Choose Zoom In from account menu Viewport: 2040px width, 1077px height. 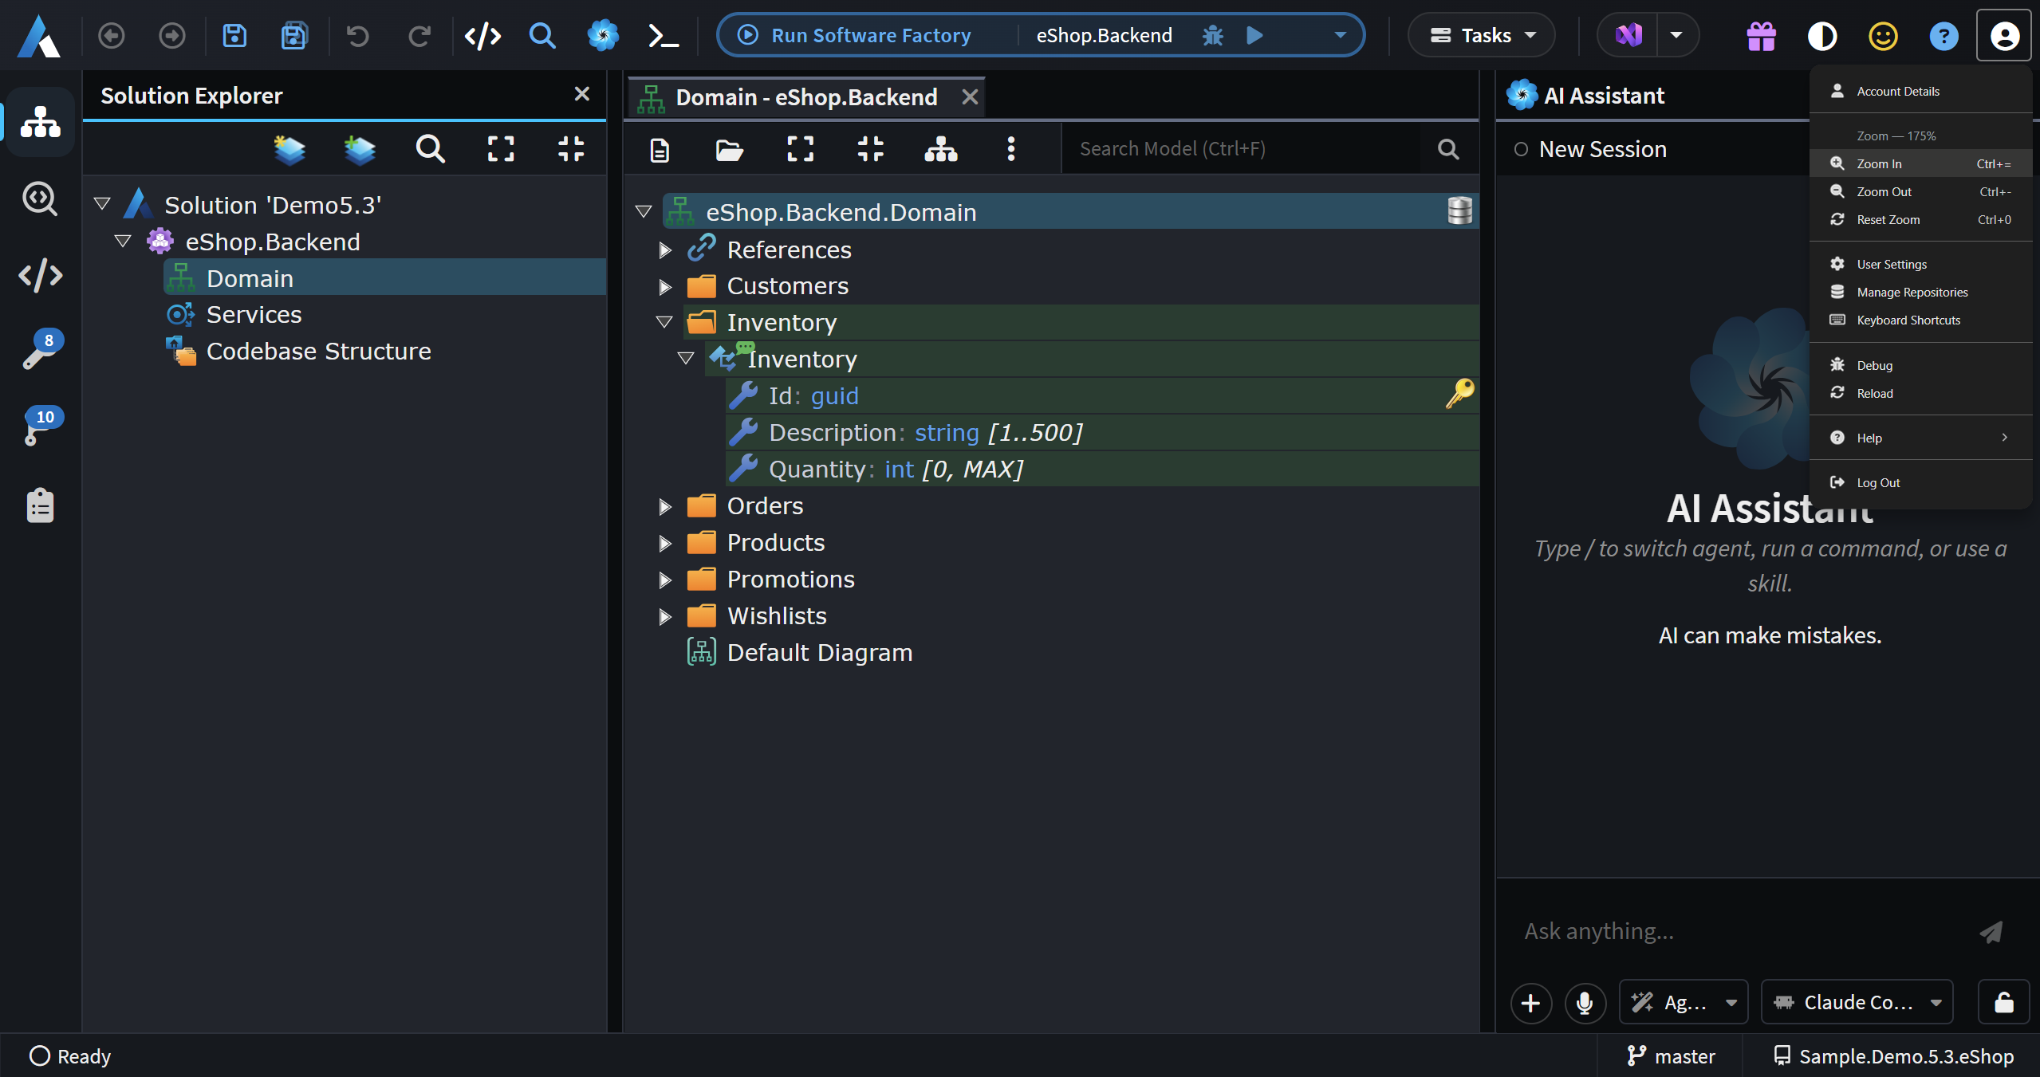[x=1920, y=163]
